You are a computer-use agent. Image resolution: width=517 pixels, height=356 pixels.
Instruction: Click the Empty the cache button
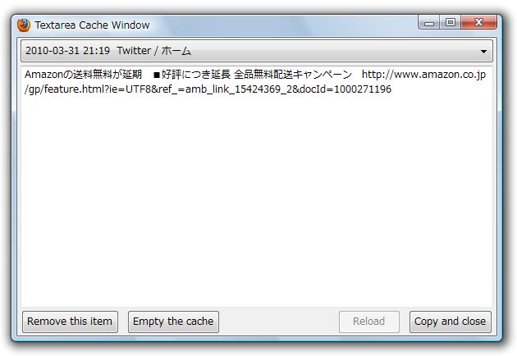point(173,322)
